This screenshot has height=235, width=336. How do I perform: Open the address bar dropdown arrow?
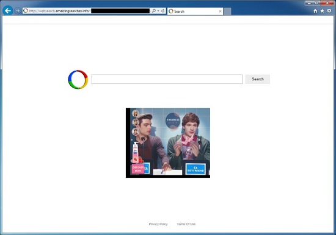[158, 11]
